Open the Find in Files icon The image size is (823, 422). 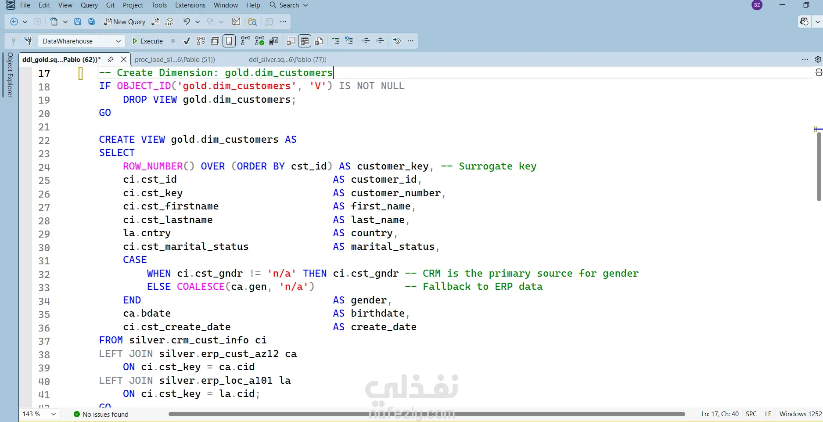252,22
